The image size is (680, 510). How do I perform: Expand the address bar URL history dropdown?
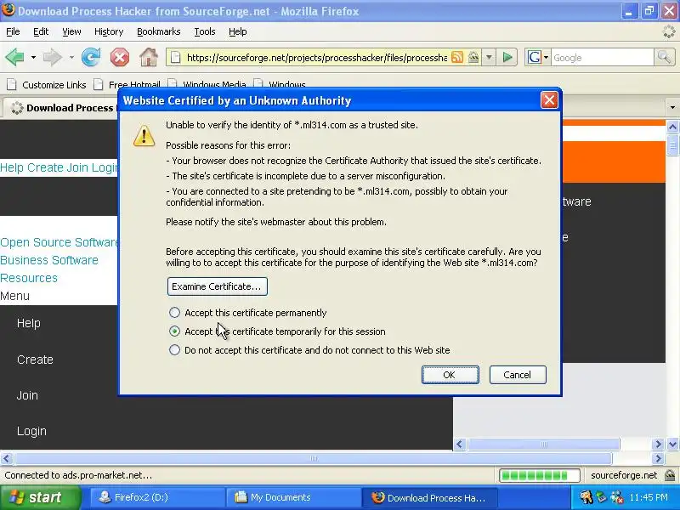(x=490, y=57)
